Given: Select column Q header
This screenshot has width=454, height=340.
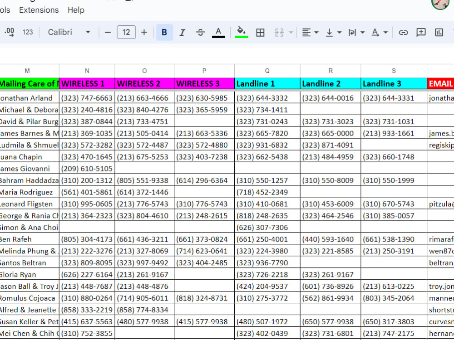Looking at the screenshot, I should tap(267, 71).
